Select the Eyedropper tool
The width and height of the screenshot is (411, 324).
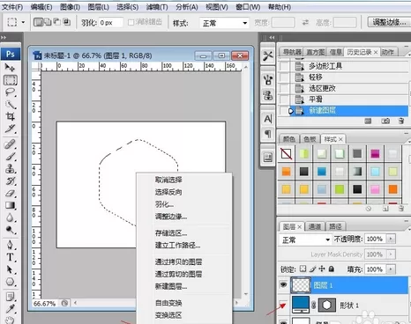click(10, 308)
